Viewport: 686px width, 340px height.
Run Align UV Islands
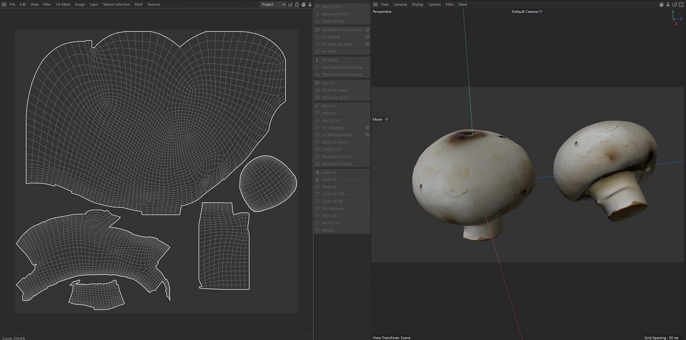coord(342,142)
